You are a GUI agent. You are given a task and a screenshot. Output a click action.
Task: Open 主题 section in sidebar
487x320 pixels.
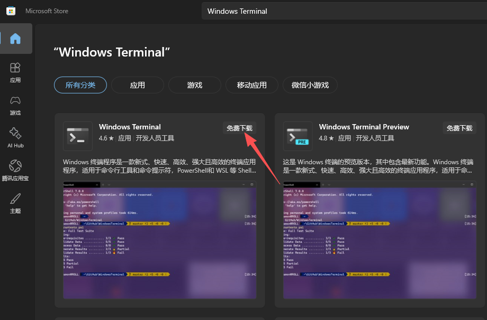click(15, 203)
